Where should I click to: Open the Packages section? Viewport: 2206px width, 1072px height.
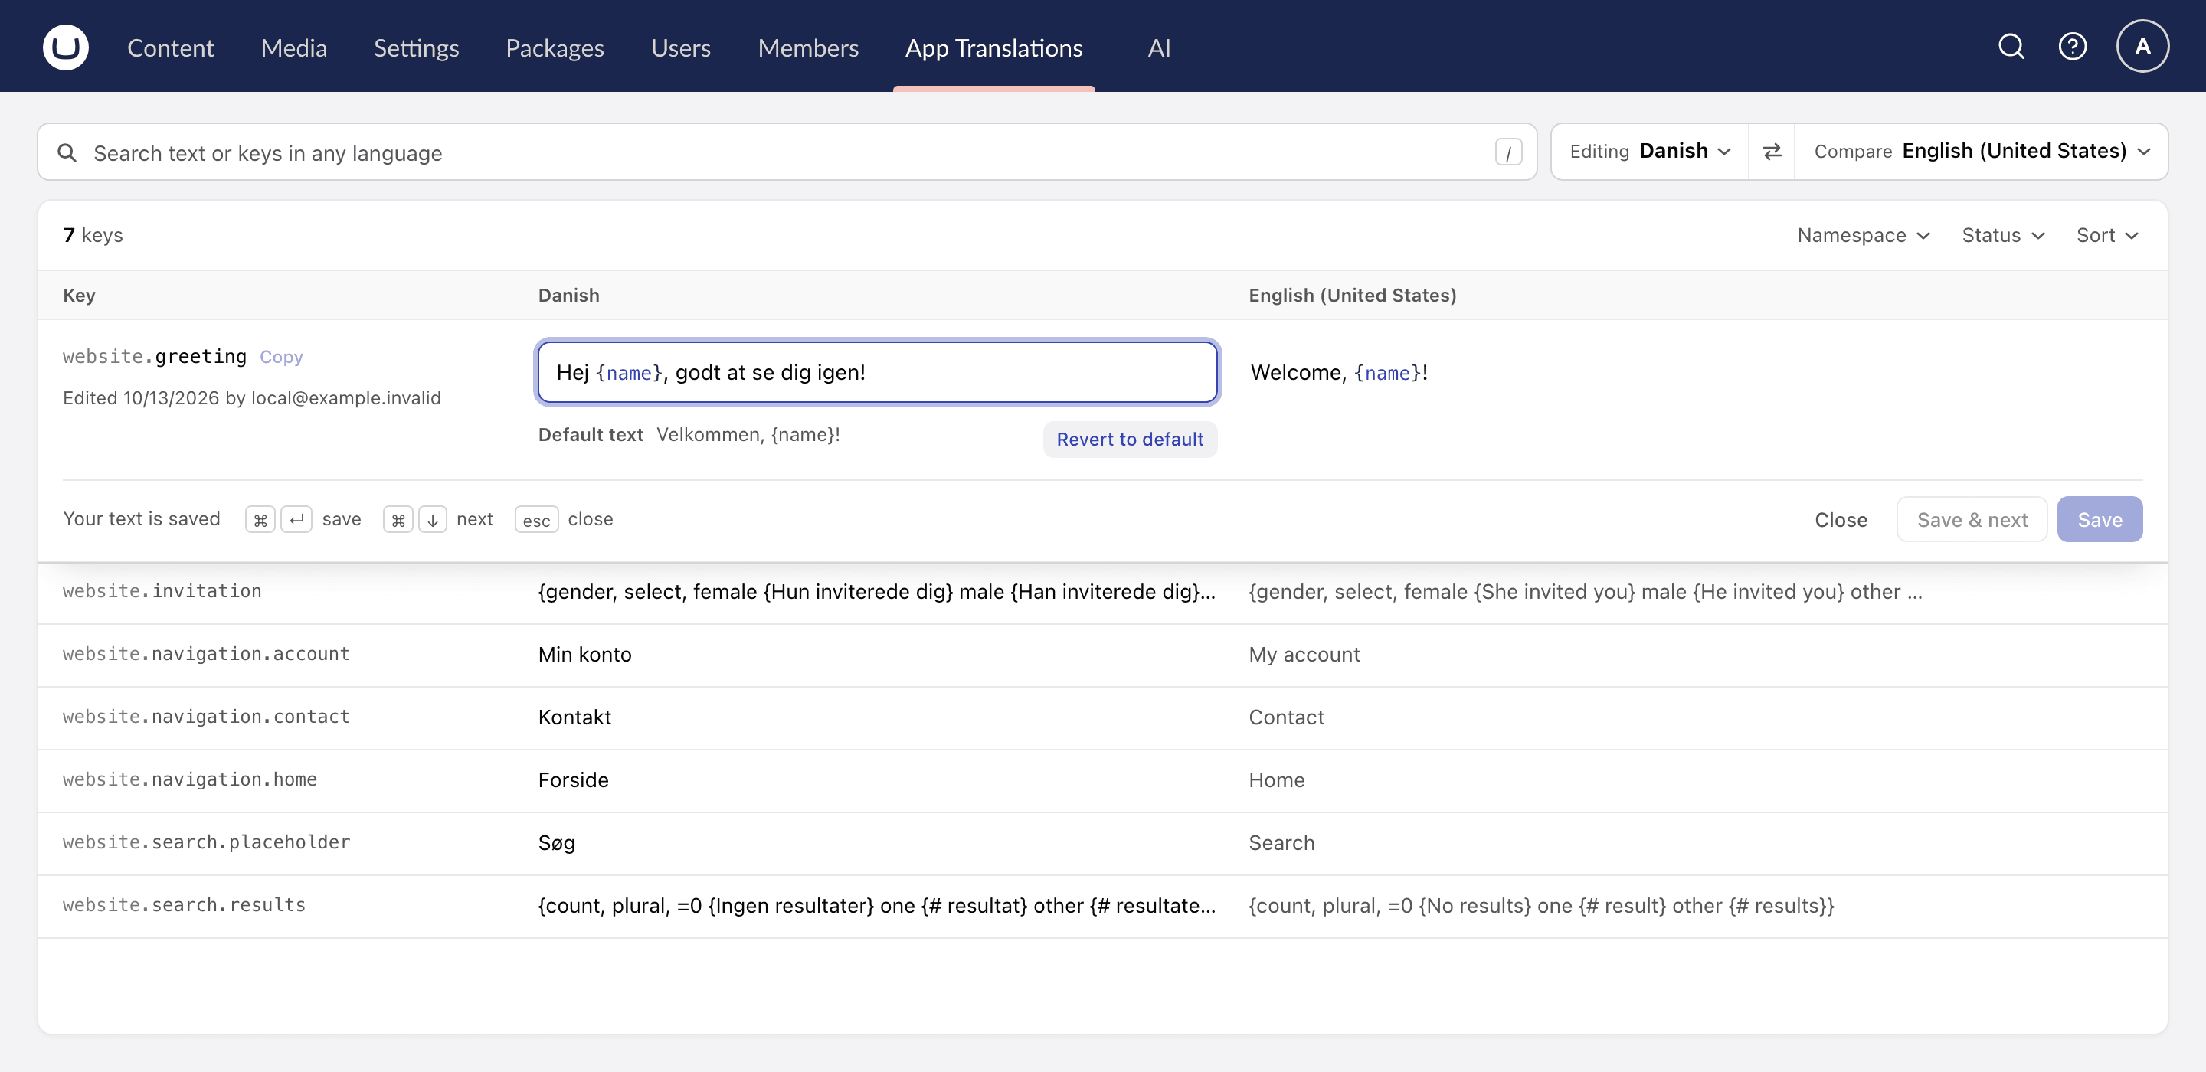tap(555, 48)
